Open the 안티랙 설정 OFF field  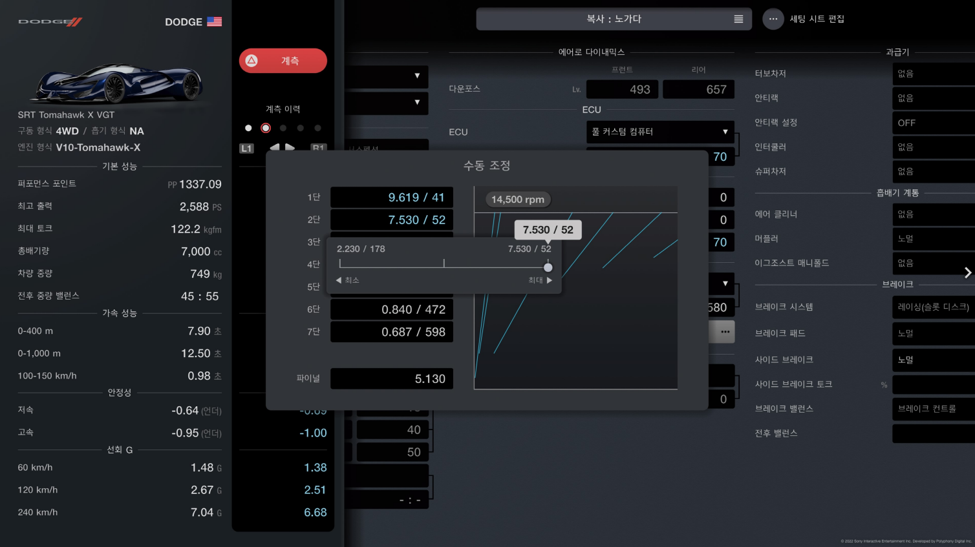tap(934, 123)
